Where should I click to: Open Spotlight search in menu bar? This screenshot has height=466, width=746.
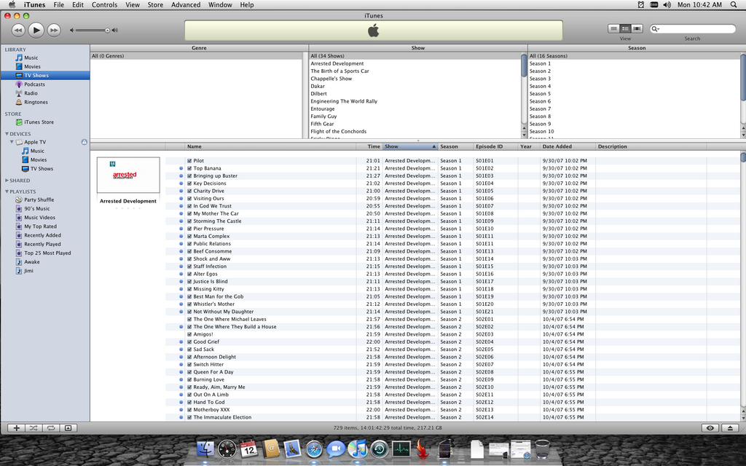[734, 5]
